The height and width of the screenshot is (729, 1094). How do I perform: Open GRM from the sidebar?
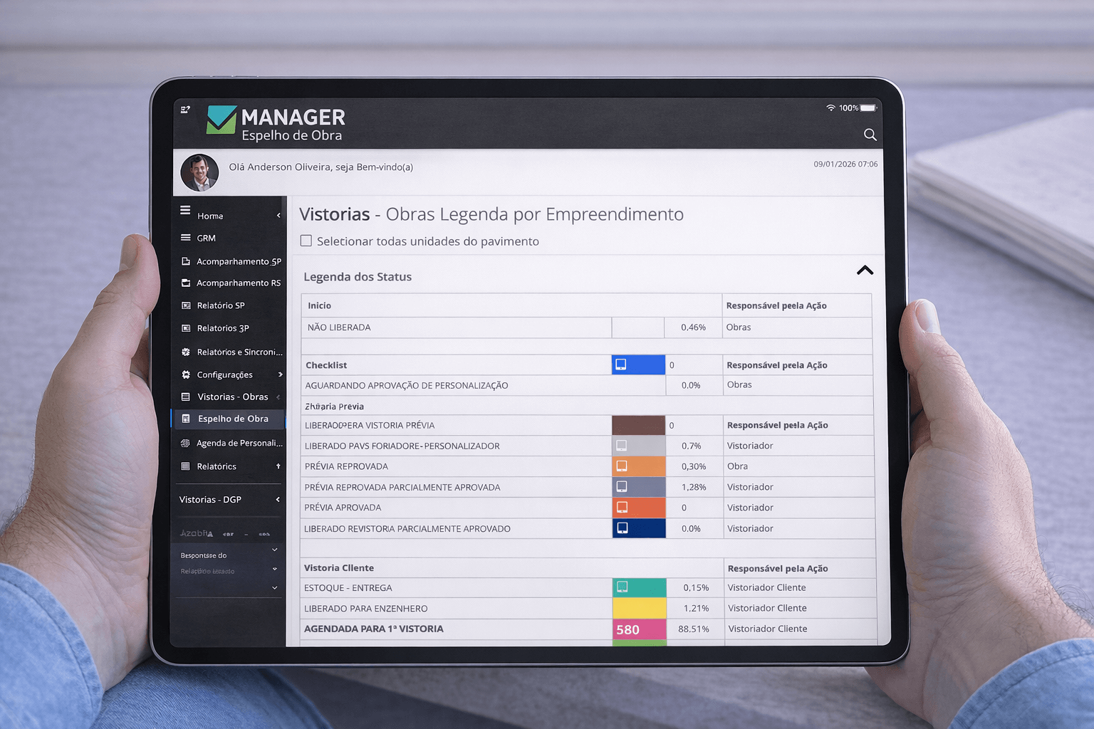tap(206, 238)
